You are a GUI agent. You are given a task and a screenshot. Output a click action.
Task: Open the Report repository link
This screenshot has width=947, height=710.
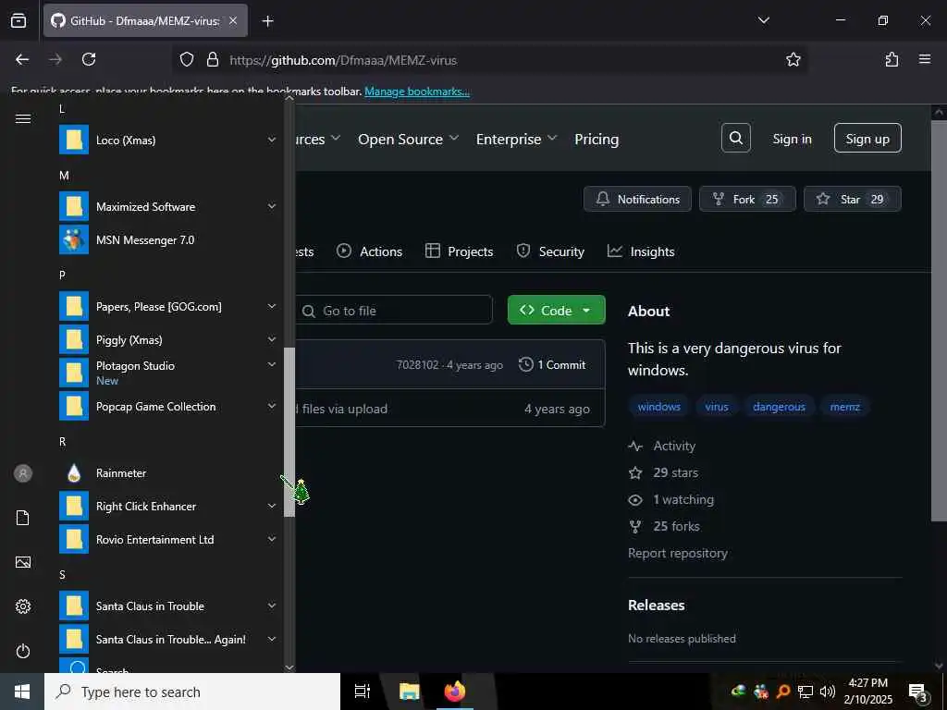[x=678, y=553]
